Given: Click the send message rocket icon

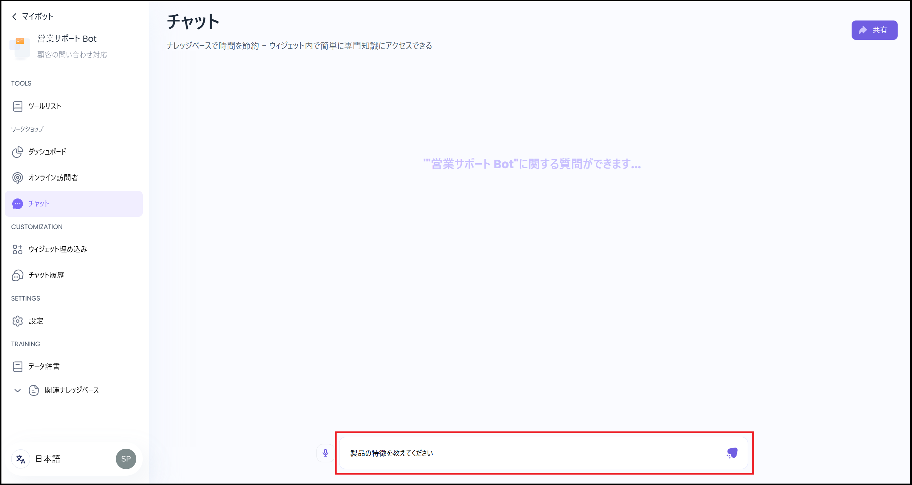Looking at the screenshot, I should 732,453.
